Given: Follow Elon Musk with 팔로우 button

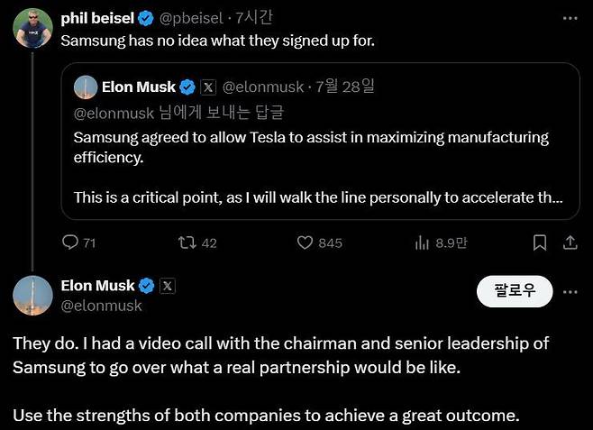Looking at the screenshot, I should [515, 290].
